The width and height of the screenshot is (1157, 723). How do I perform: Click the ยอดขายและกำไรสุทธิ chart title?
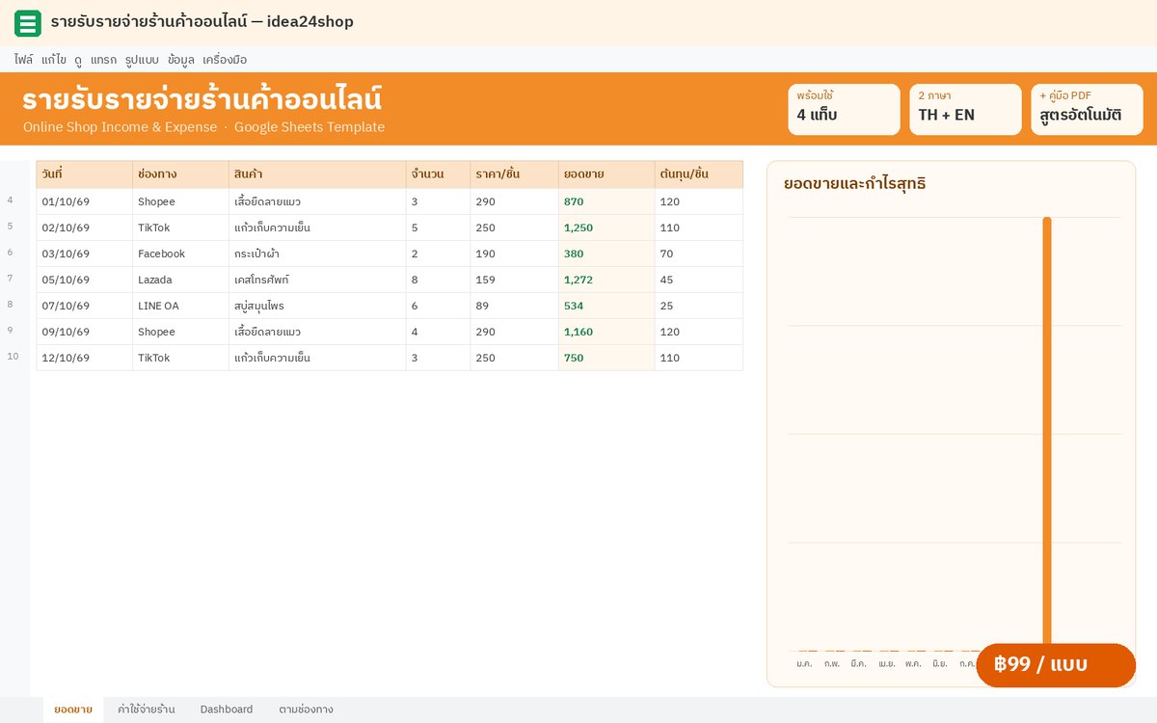click(854, 183)
